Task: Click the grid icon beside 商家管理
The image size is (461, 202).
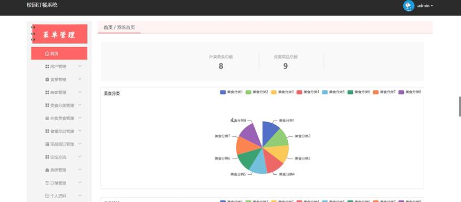Action: click(x=47, y=92)
